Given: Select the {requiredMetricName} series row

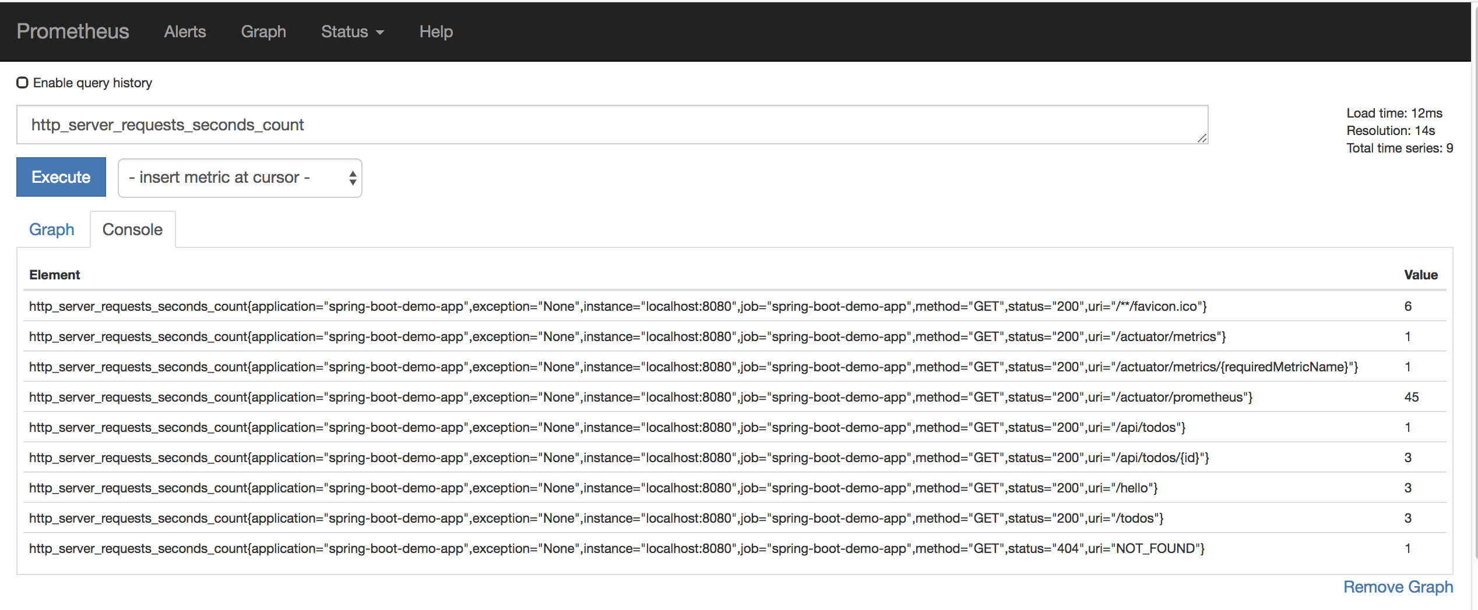Looking at the screenshot, I should pos(735,367).
